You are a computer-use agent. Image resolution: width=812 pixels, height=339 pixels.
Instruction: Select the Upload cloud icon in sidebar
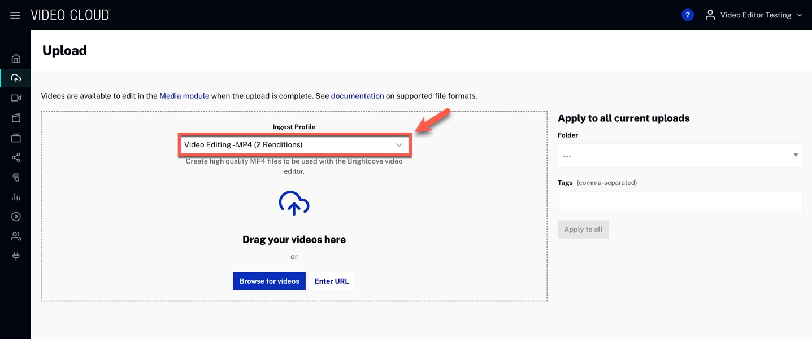tap(16, 78)
